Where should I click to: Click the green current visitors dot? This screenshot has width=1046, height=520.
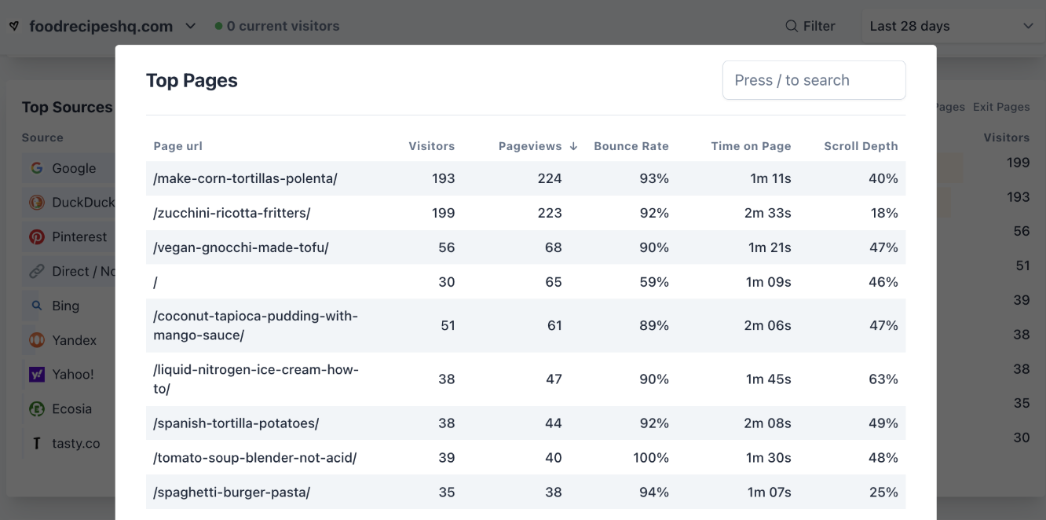coord(219,25)
